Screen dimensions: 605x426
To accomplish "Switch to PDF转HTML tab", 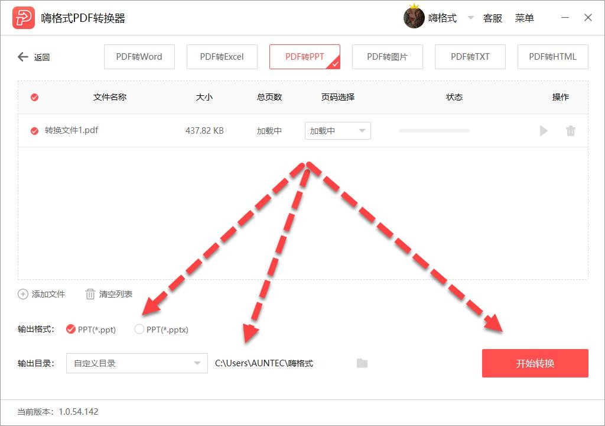I will (552, 57).
